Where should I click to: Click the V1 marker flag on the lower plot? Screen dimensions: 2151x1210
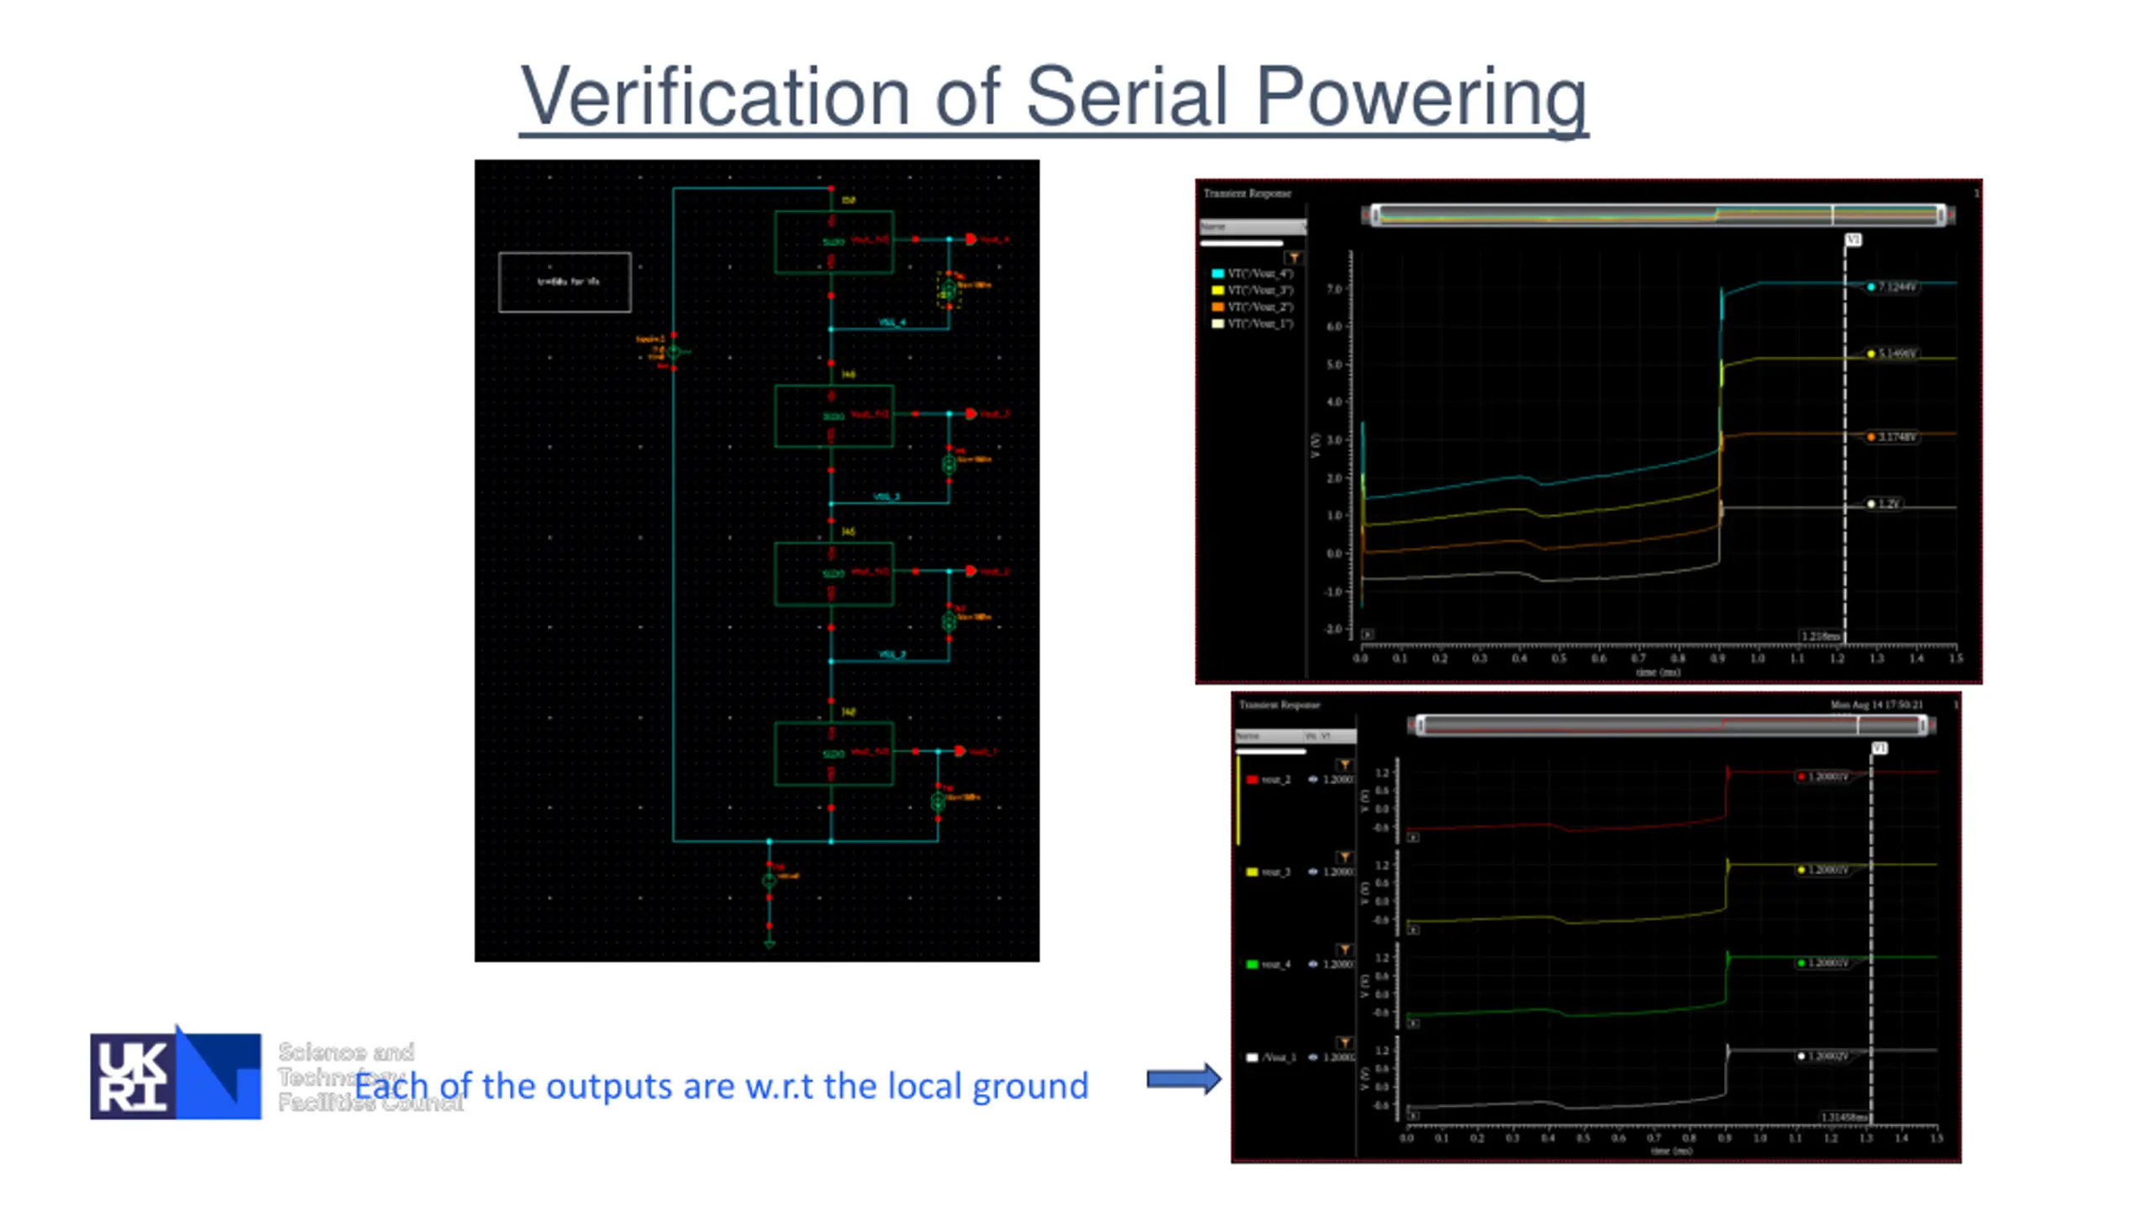point(1880,747)
